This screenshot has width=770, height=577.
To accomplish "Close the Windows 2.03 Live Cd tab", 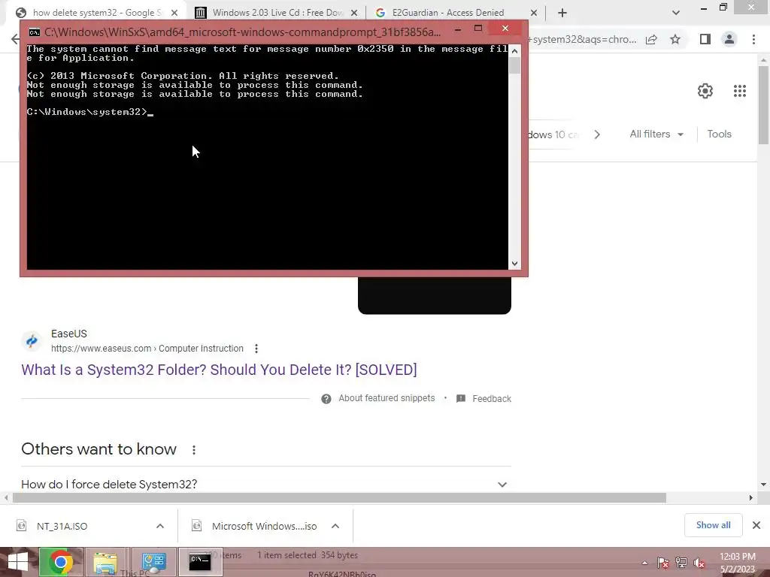I will pyautogui.click(x=355, y=13).
